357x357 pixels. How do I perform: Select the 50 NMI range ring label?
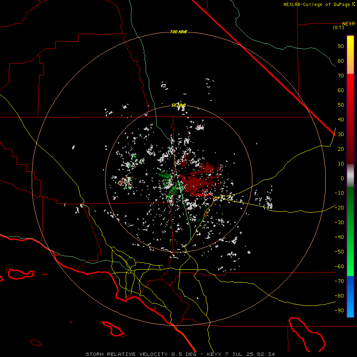pos(178,105)
